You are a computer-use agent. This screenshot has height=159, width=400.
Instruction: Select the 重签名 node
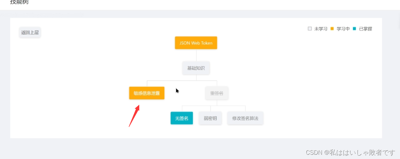[217, 93]
